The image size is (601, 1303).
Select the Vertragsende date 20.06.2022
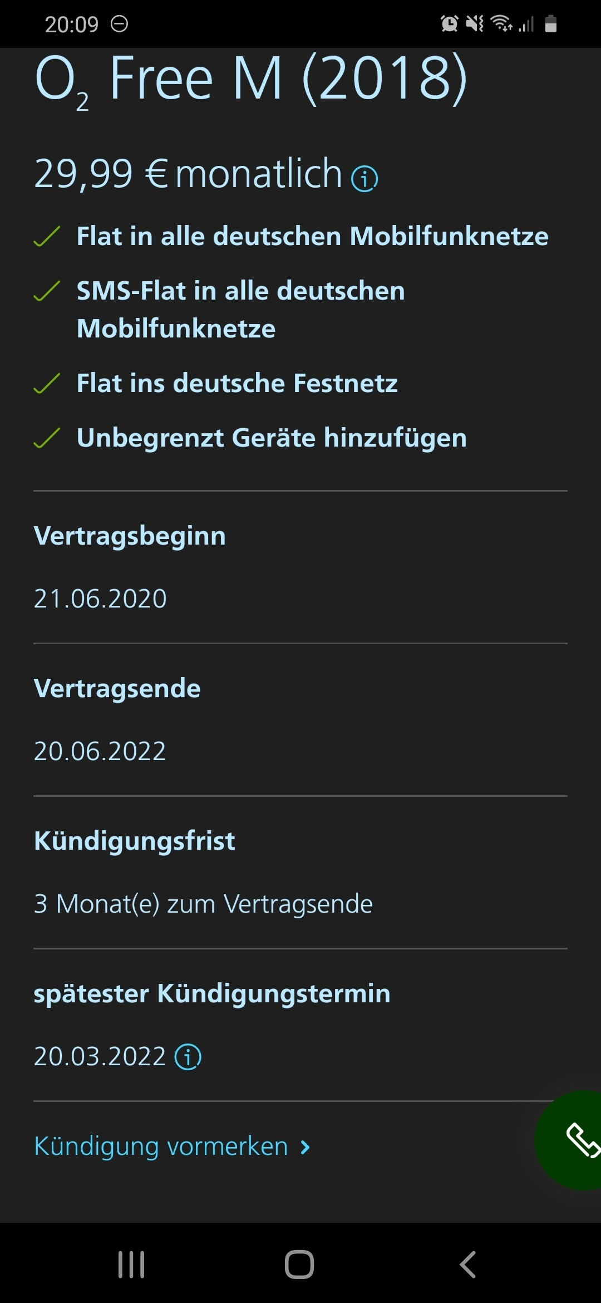[x=100, y=751]
